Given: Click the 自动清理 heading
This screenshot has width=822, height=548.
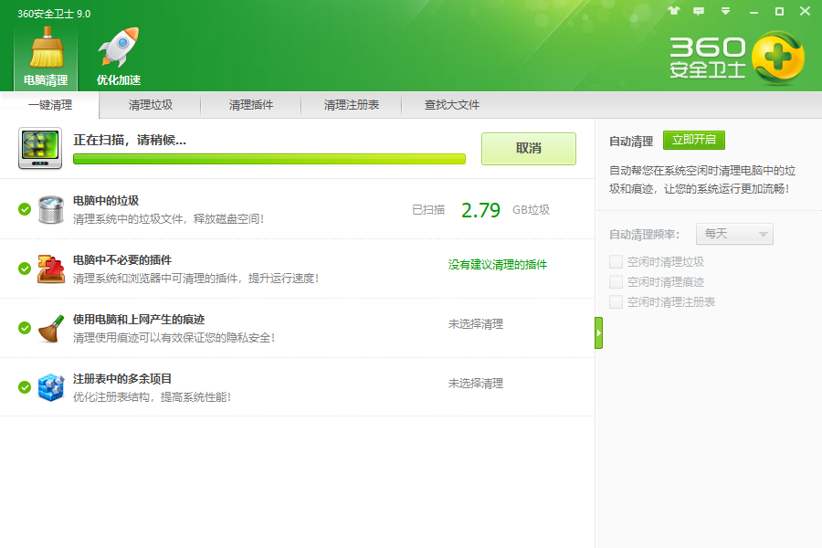Looking at the screenshot, I should point(631,142).
